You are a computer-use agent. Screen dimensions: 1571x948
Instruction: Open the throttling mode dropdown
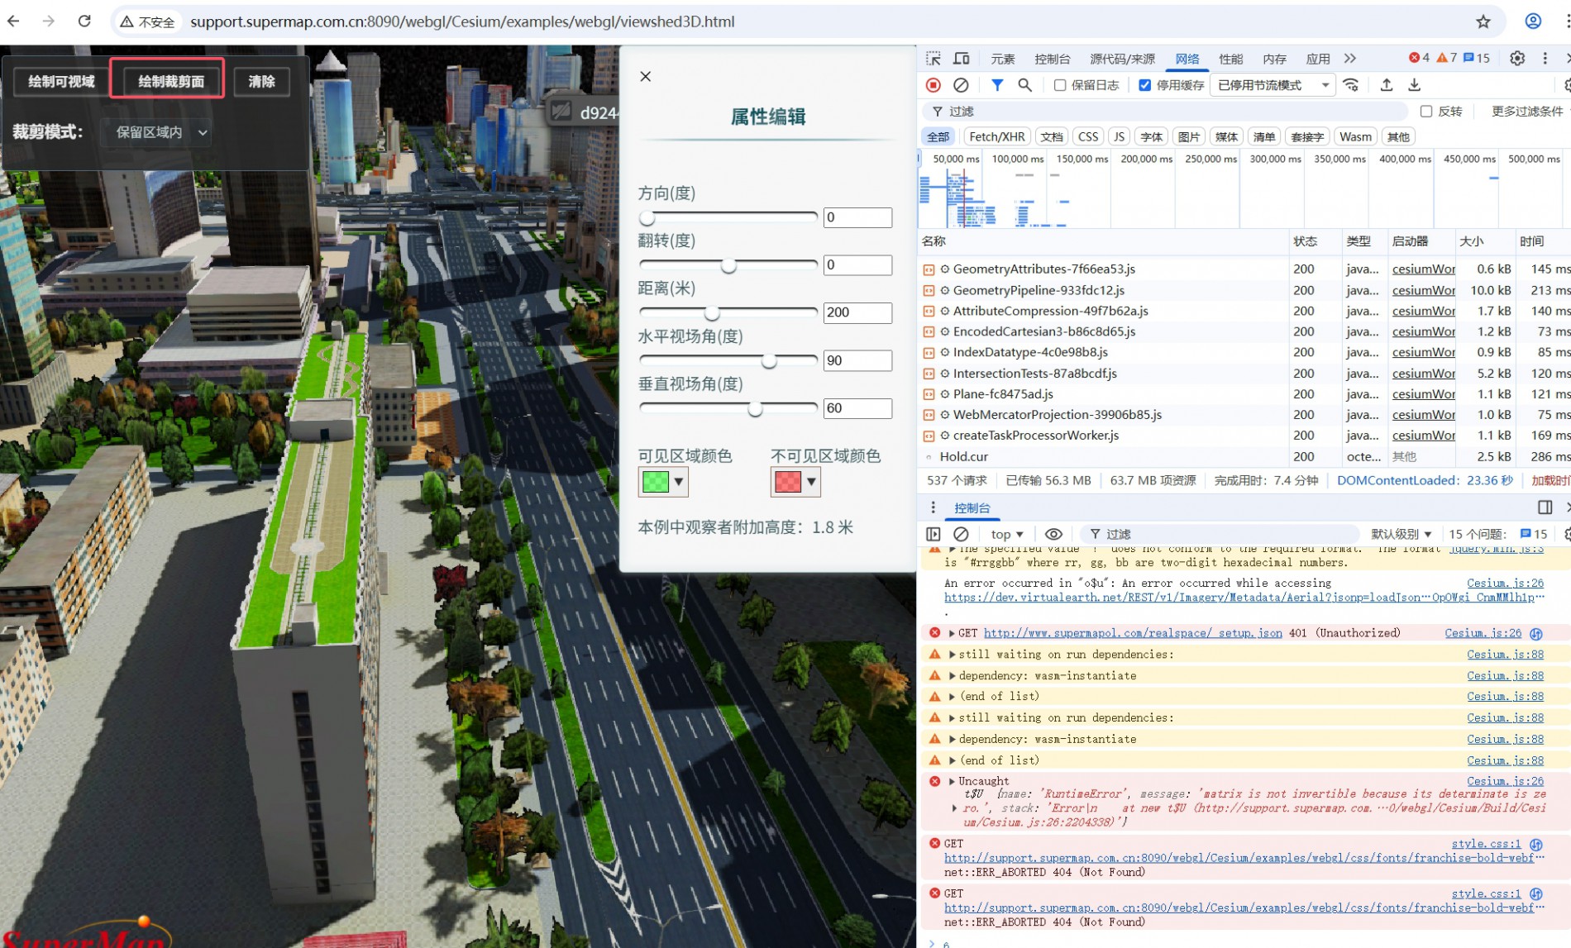point(1273,85)
